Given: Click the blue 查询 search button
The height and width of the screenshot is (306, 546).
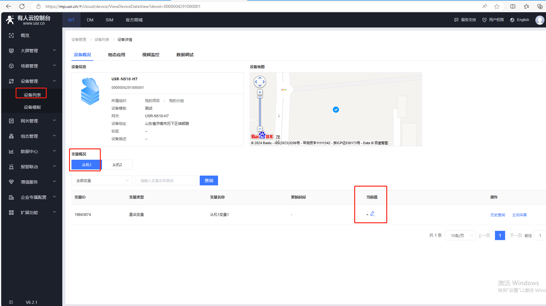Looking at the screenshot, I should click(x=209, y=180).
